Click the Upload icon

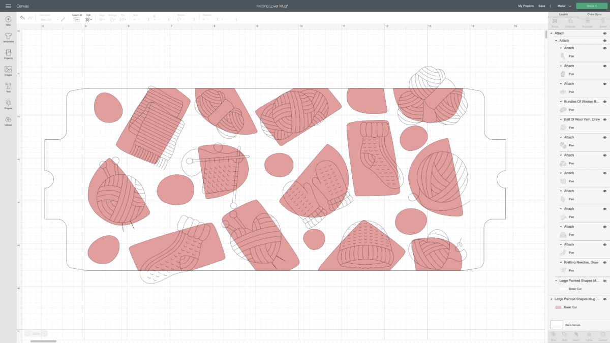click(8, 120)
